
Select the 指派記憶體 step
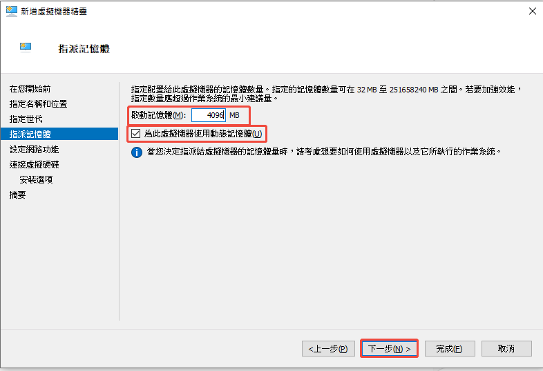click(59, 134)
